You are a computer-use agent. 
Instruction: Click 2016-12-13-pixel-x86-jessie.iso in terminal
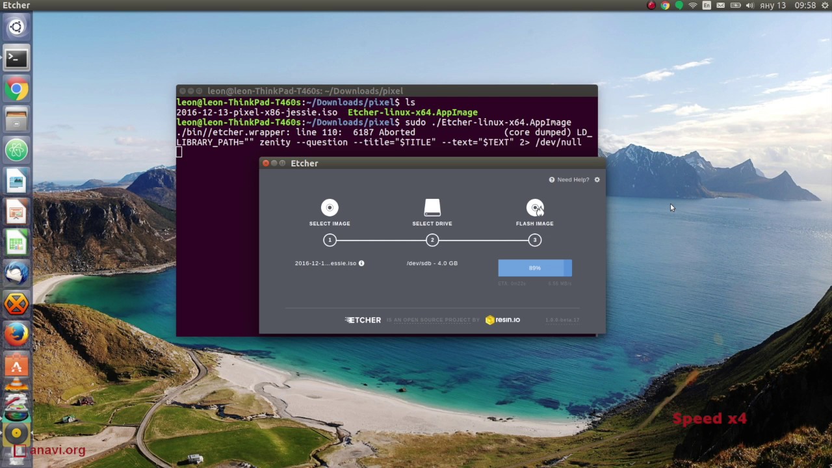pos(257,112)
